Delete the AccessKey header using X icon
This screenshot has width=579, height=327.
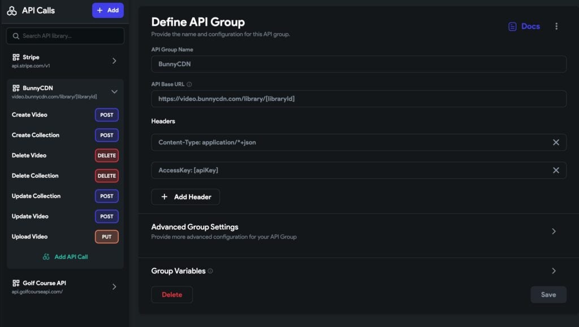[556, 170]
